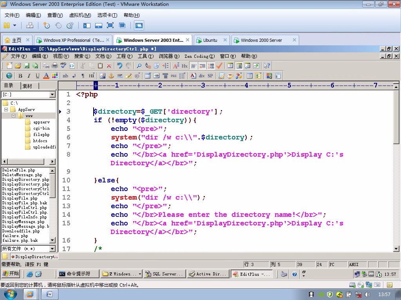Click the Replace icon next to Find
This screenshot has height=300, width=401.
tap(148, 66)
